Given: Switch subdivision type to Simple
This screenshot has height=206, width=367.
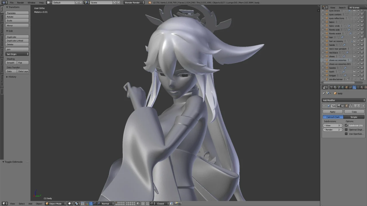Looking at the screenshot, I should pyautogui.click(x=354, y=117).
